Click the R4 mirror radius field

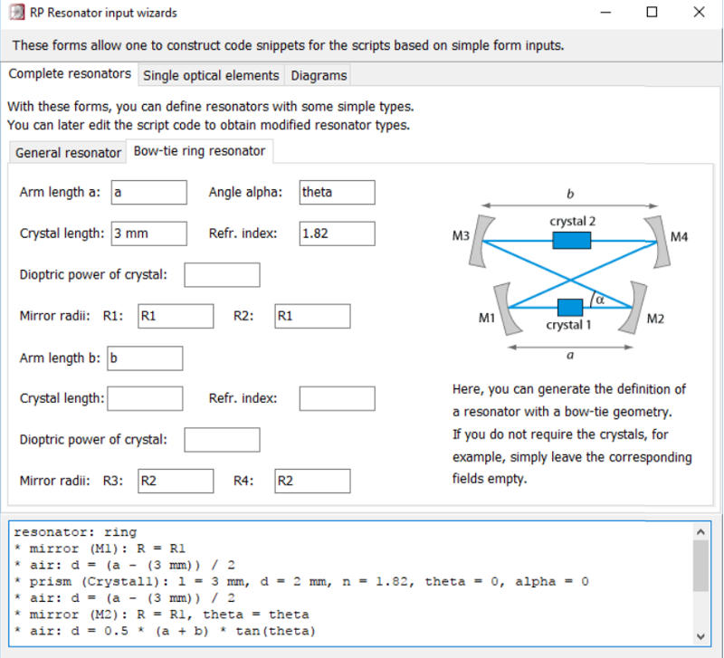[312, 482]
